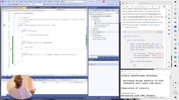Click the Refresh icon in Solution Explorer toolbar
Viewport: 179px width, 100px height.
pyautogui.click(x=104, y=10)
